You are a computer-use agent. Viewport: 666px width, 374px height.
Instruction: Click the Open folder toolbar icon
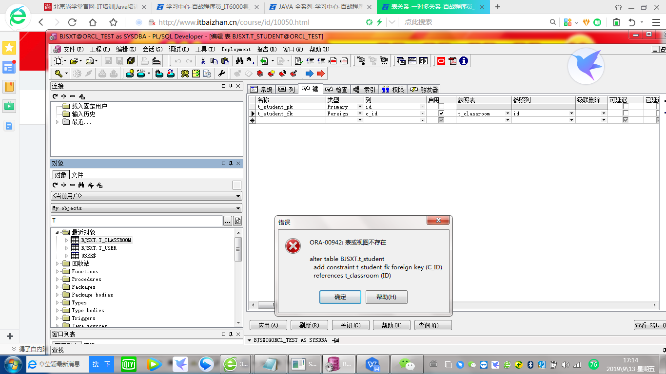pyautogui.click(x=74, y=61)
